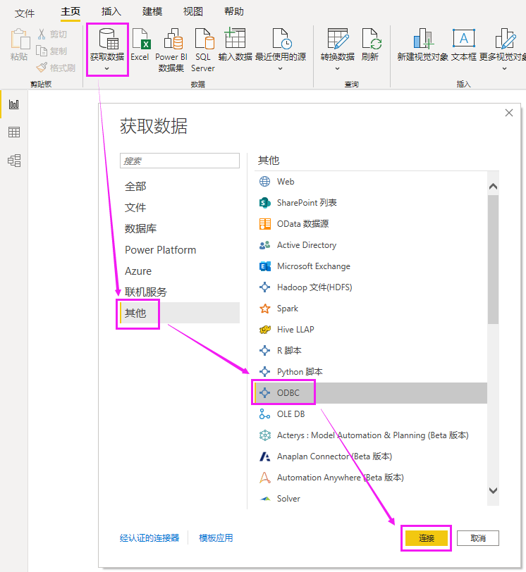
Task: Select Python 脚本 connector
Action: coord(371,372)
